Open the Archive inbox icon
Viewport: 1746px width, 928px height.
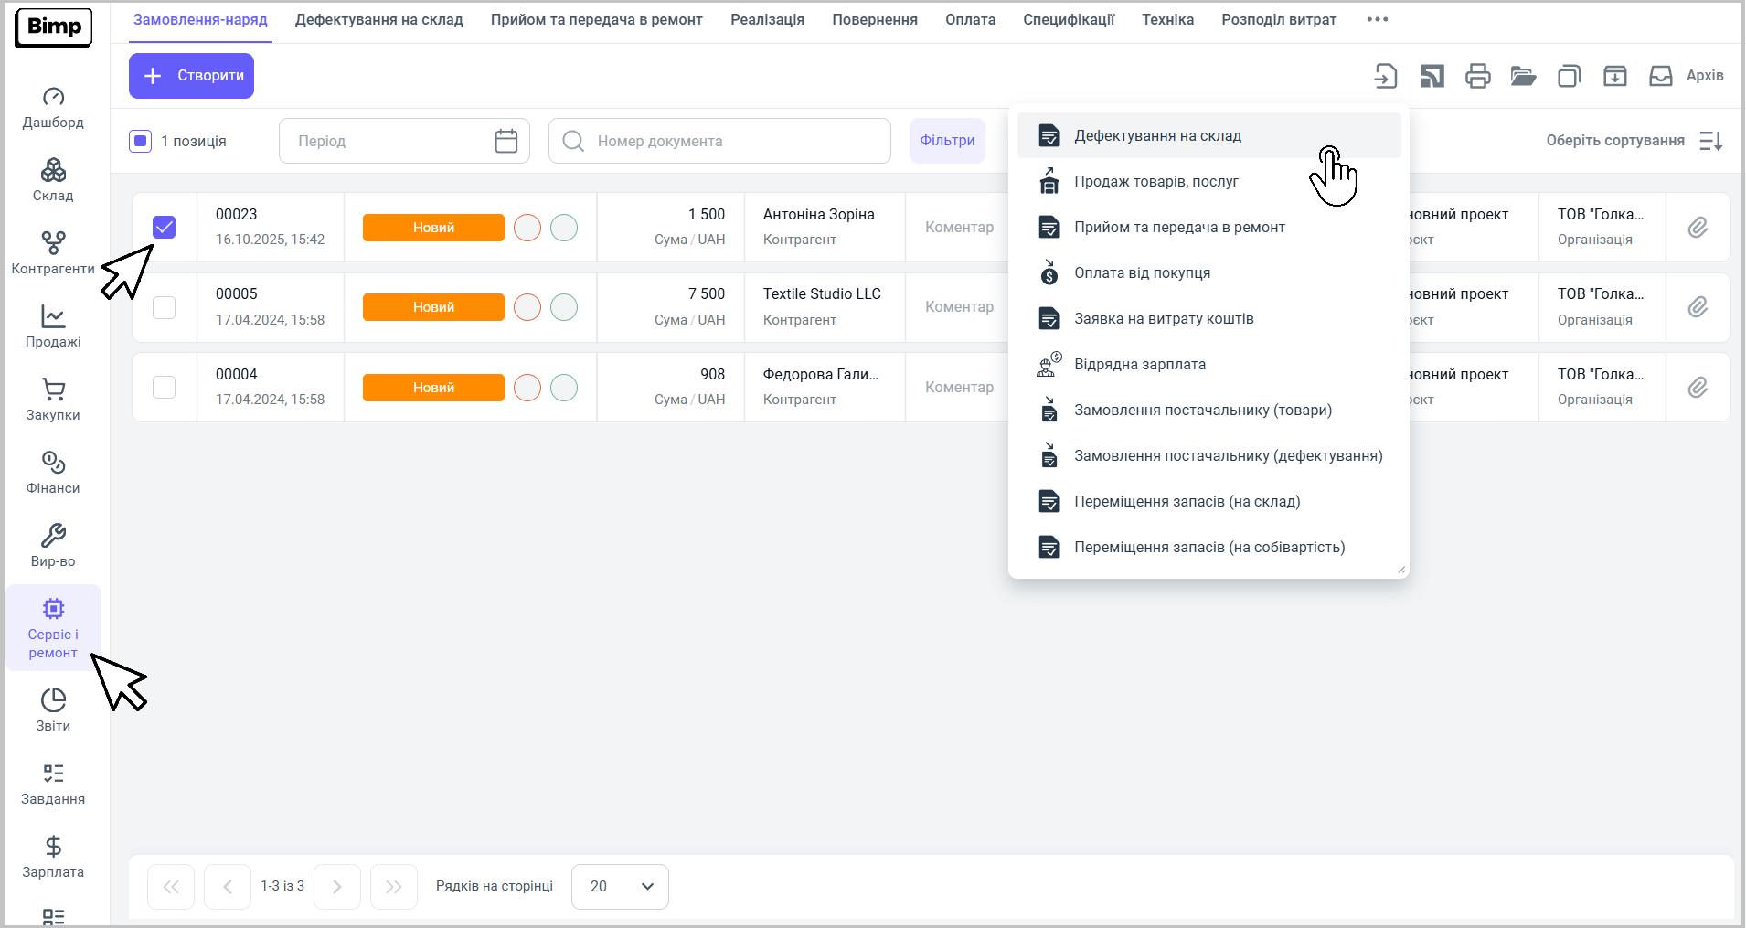pyautogui.click(x=1660, y=76)
